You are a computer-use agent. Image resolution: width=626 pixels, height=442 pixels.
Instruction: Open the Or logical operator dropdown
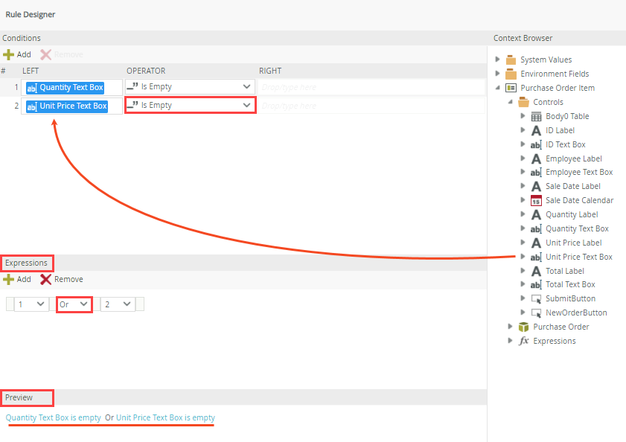coord(74,304)
